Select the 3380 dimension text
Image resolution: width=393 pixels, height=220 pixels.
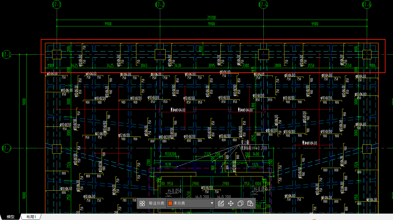246,66
